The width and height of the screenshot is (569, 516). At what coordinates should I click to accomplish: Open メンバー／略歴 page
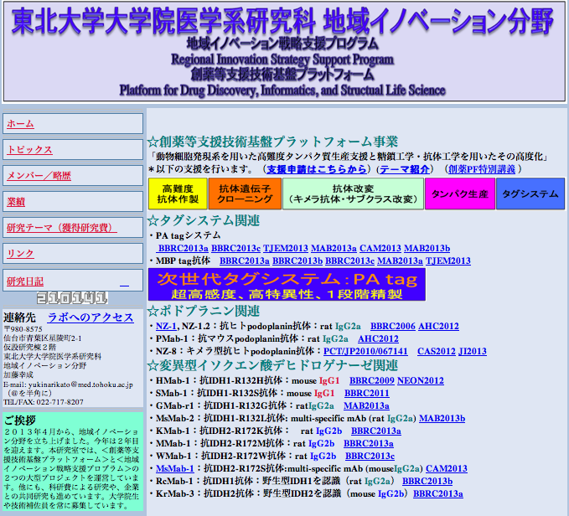tap(39, 176)
